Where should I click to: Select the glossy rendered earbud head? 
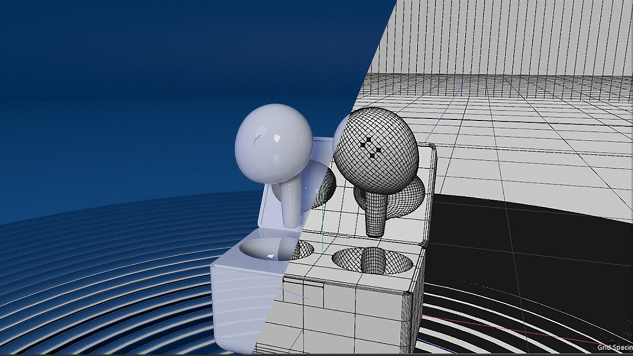273,143
